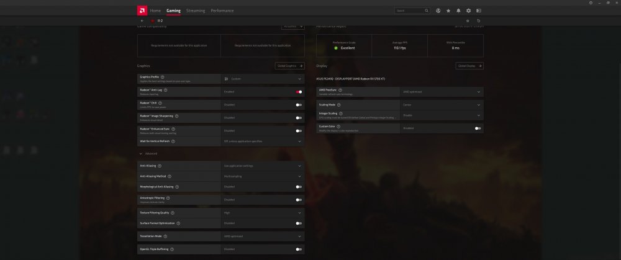
Task: Show help for Anisotropic Filtering
Action: point(168,198)
